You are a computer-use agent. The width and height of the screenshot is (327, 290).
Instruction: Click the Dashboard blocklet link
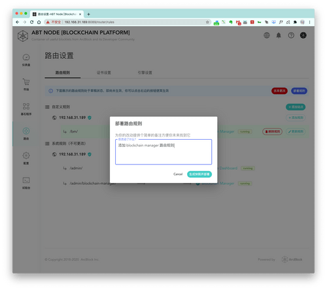tap(228, 168)
